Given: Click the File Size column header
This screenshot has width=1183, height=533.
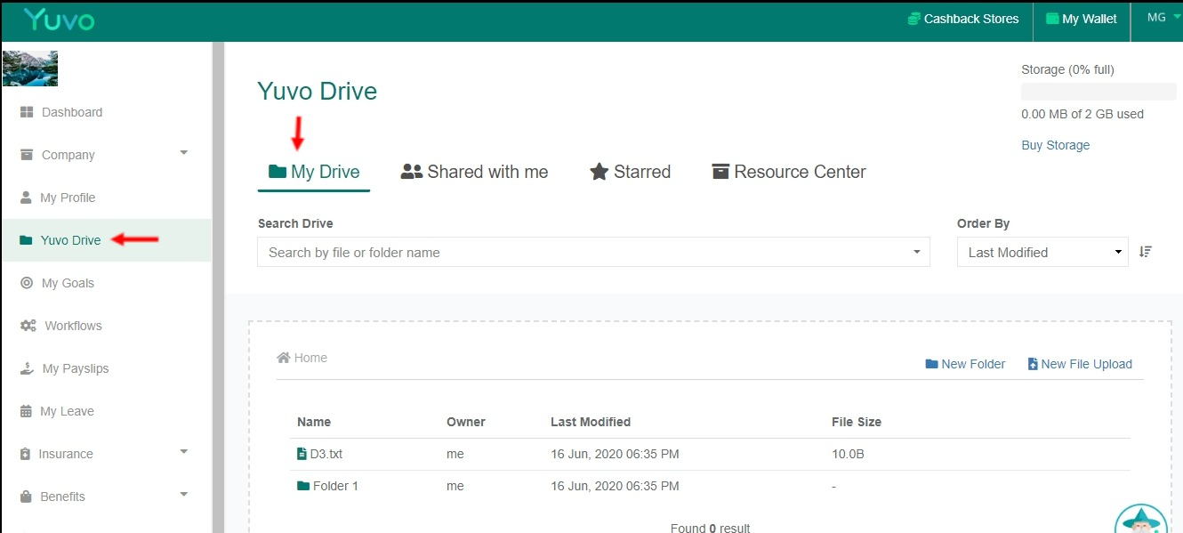Looking at the screenshot, I should point(857,422).
